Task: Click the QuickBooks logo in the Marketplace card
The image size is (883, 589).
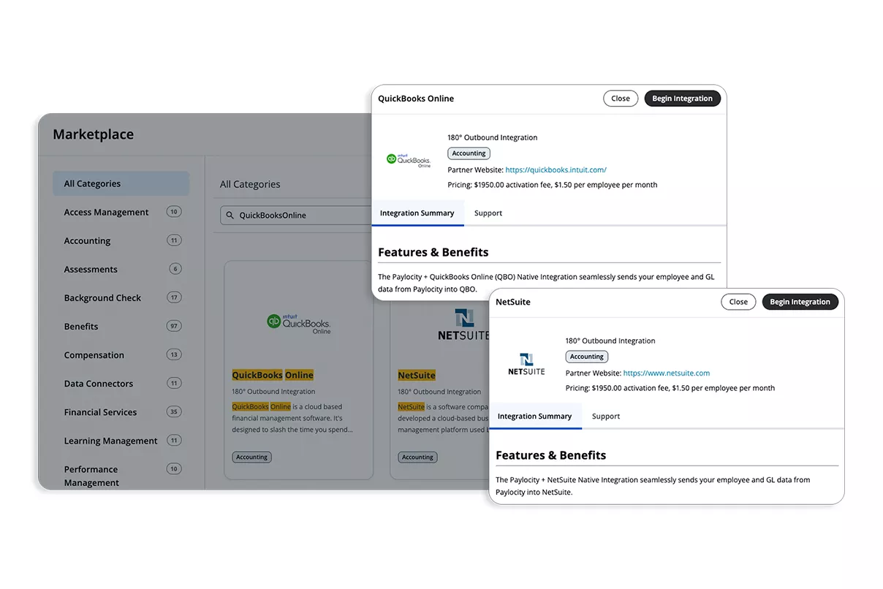Action: tap(298, 323)
